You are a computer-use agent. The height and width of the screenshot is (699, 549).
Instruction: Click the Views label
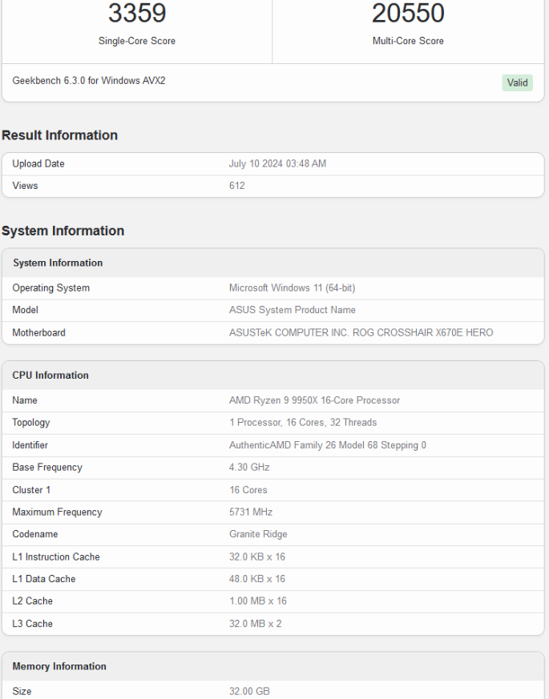(x=25, y=186)
